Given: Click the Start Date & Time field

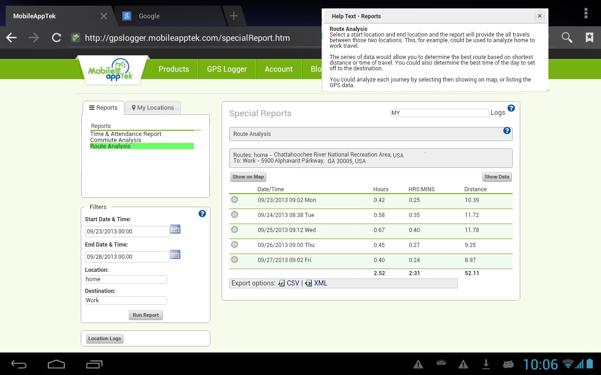Looking at the screenshot, I should 127,231.
